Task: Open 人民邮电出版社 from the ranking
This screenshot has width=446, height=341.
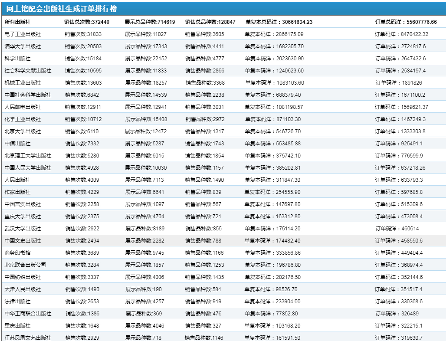Action: (23, 107)
